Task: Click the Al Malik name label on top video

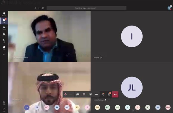Action: pyautogui.click(x=20, y=58)
